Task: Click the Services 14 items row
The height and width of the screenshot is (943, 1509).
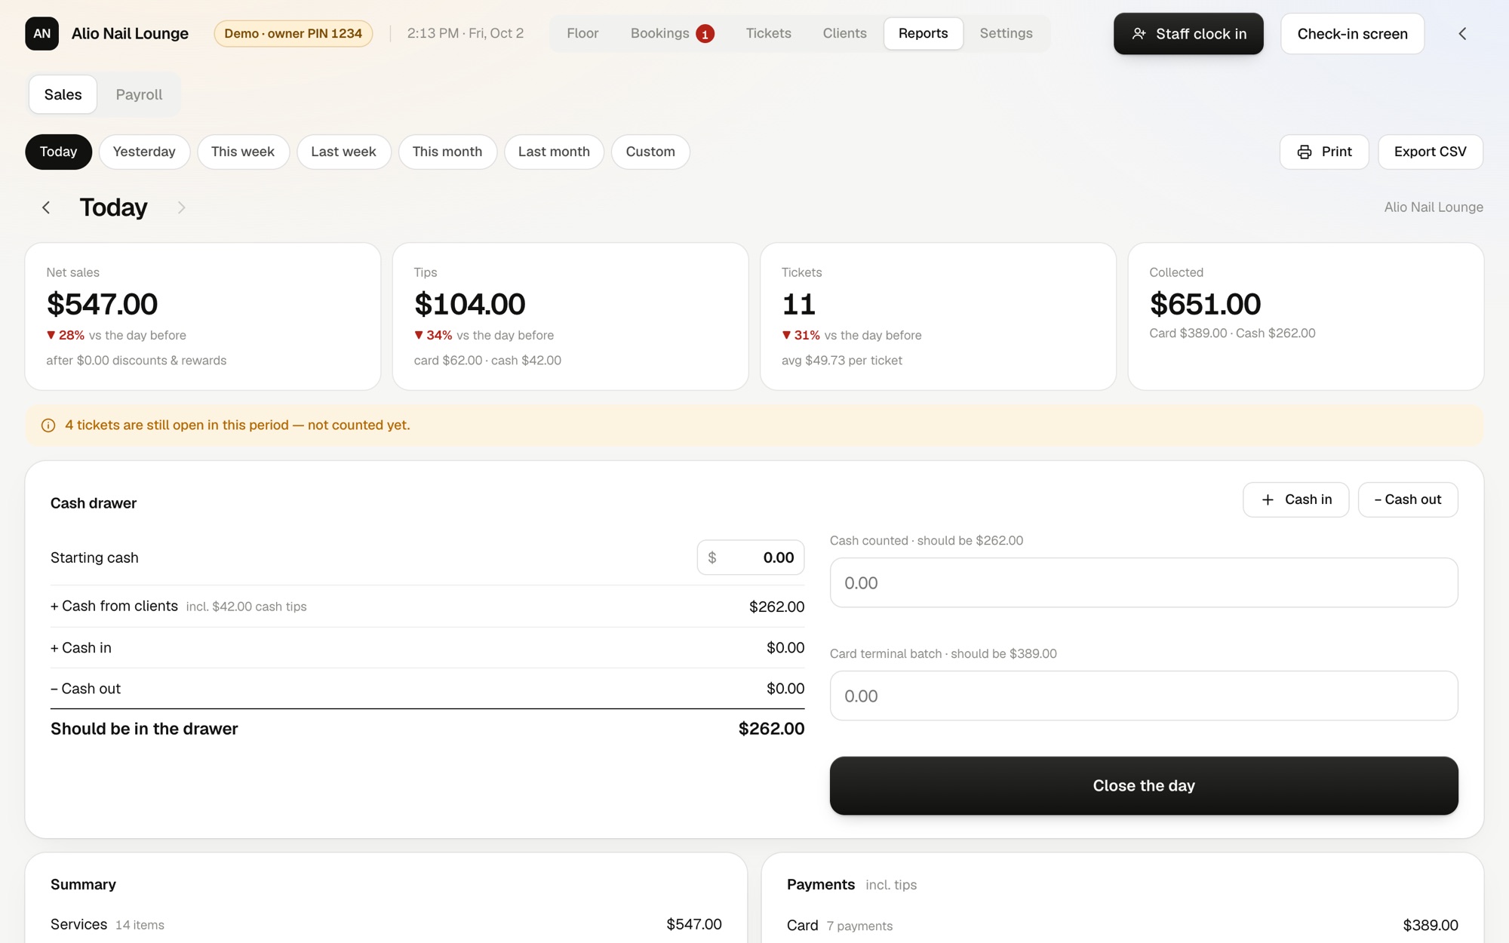Action: 386,924
